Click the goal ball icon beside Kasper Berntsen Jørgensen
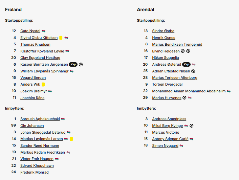 point(81,65)
